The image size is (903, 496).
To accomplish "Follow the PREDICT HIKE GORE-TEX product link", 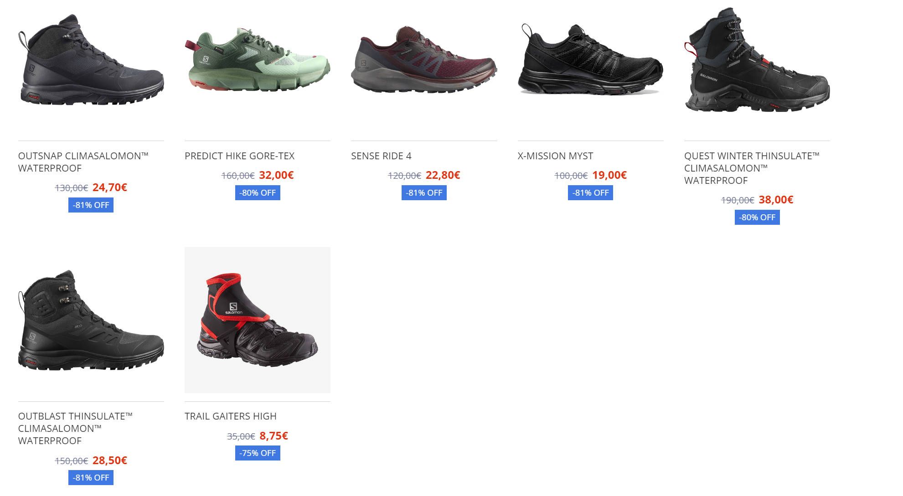I will tap(240, 156).
